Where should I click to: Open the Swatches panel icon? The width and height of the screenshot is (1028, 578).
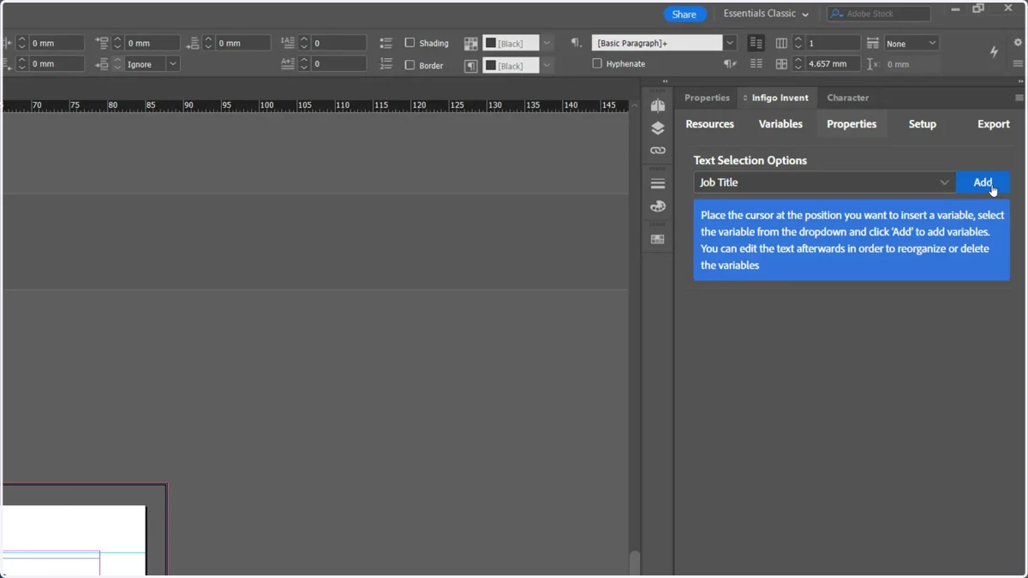(658, 240)
